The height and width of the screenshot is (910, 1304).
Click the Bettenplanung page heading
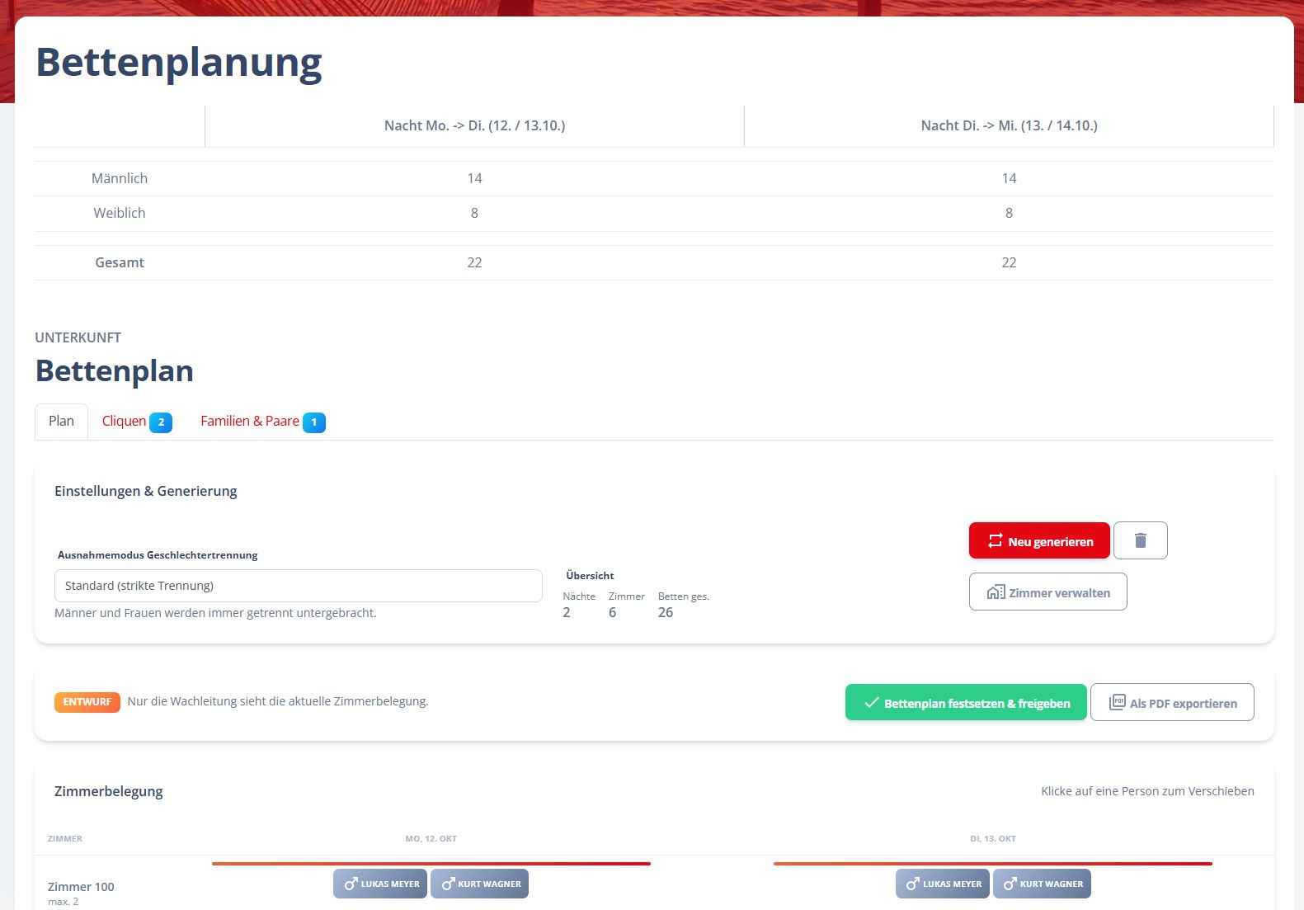179,63
